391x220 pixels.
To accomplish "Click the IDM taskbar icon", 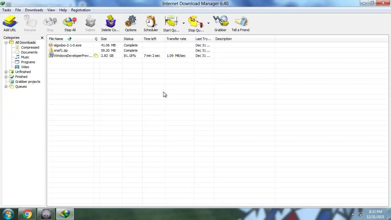I will click(x=65, y=214).
